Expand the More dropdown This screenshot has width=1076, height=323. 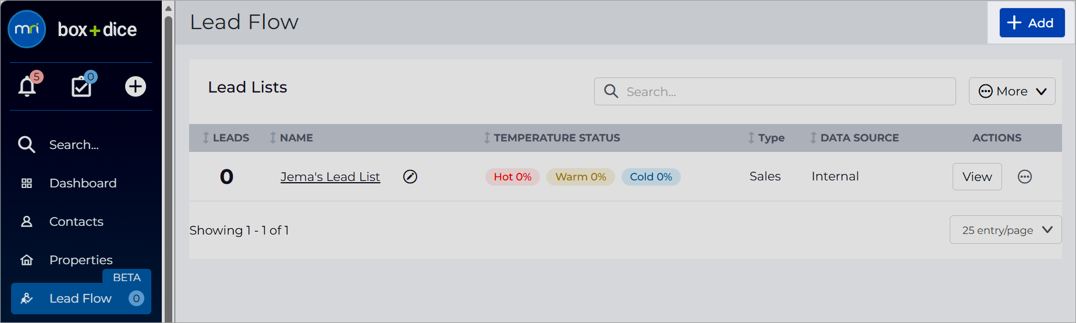click(x=1012, y=91)
